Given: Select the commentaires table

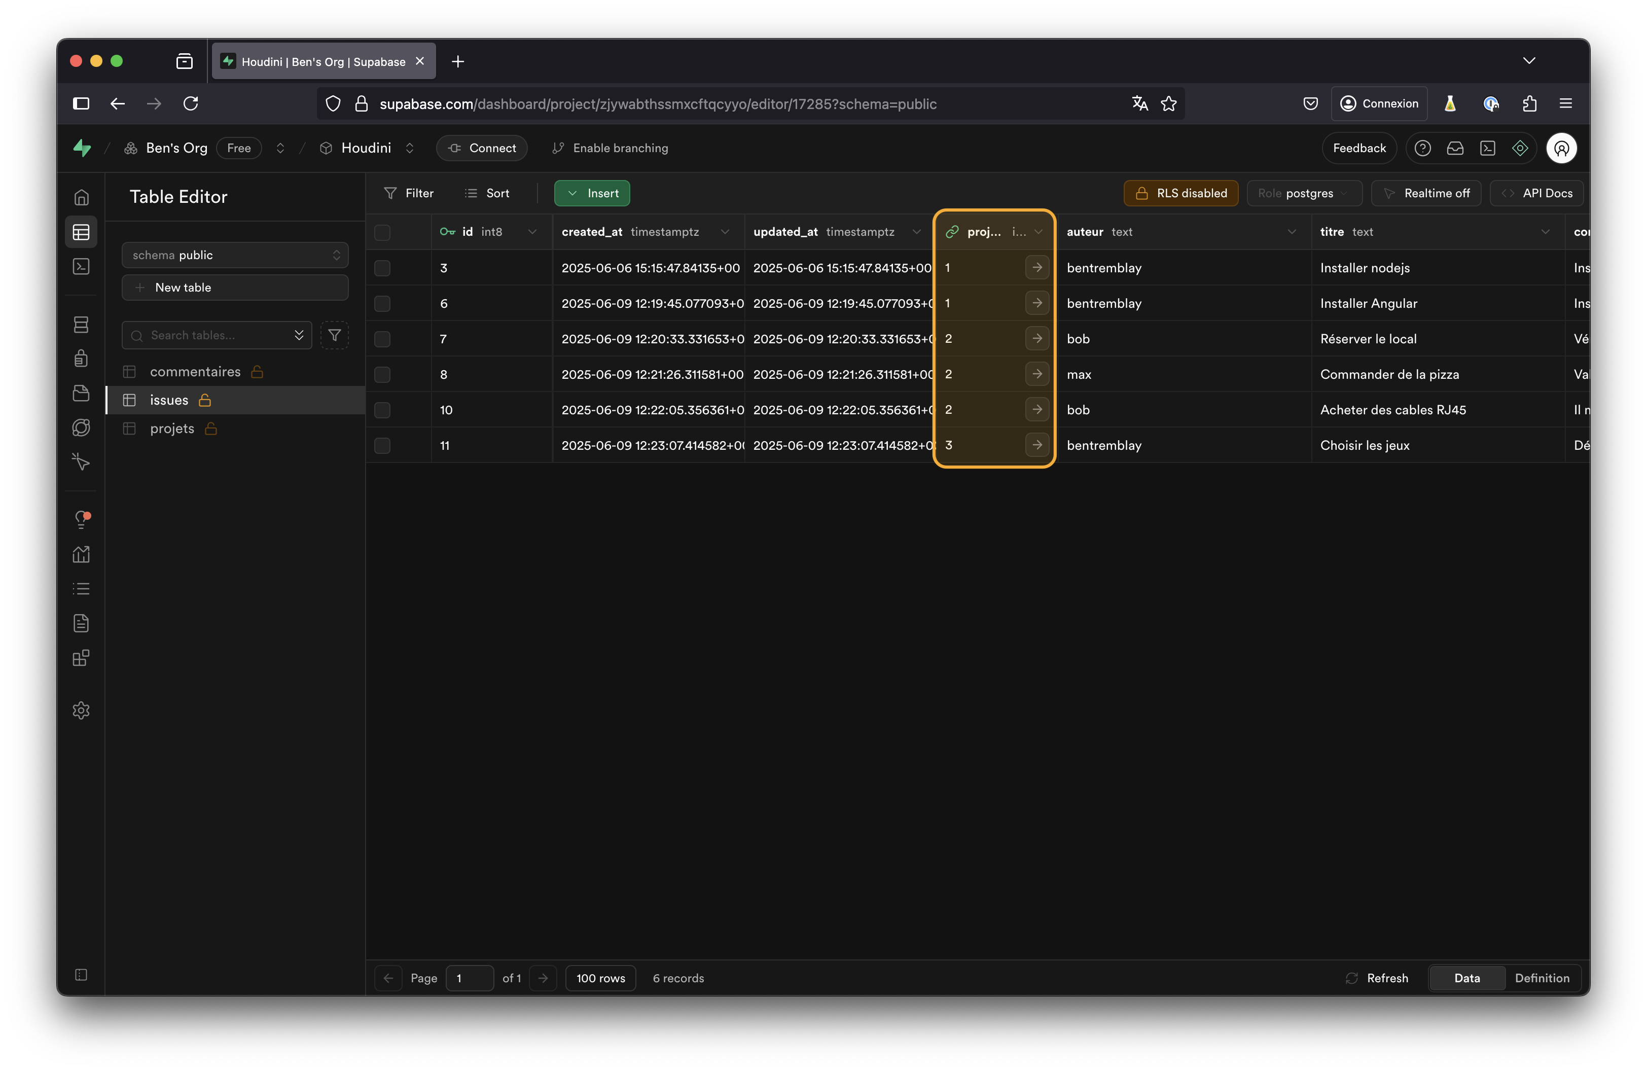Looking at the screenshot, I should coord(235,372).
